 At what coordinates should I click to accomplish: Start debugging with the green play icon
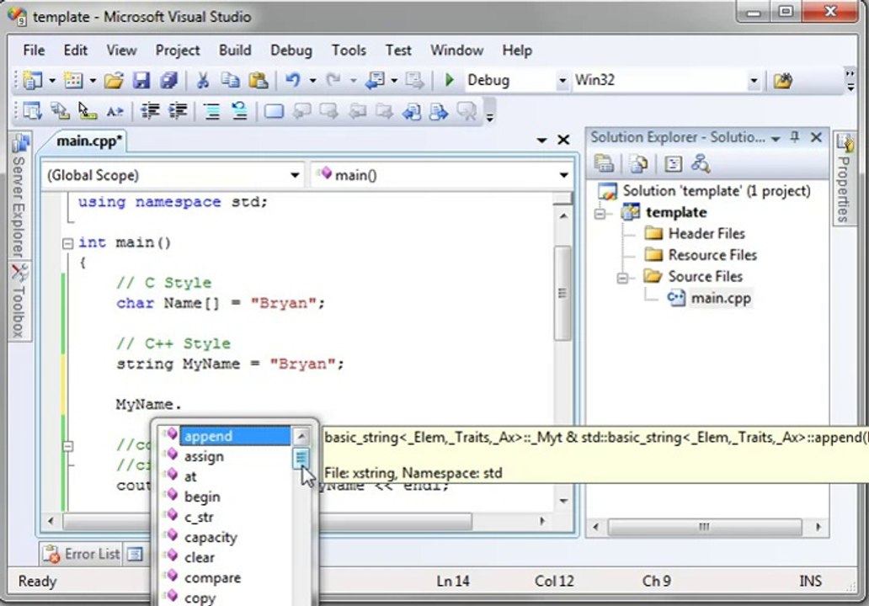[x=450, y=80]
